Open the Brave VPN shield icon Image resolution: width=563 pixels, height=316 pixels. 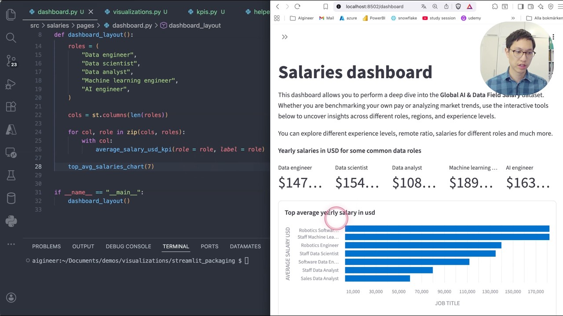pyautogui.click(x=551, y=7)
